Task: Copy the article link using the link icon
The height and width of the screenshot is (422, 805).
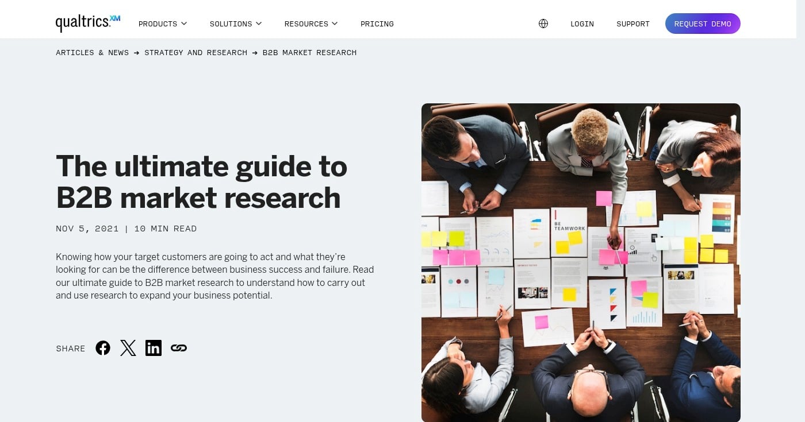Action: click(179, 347)
